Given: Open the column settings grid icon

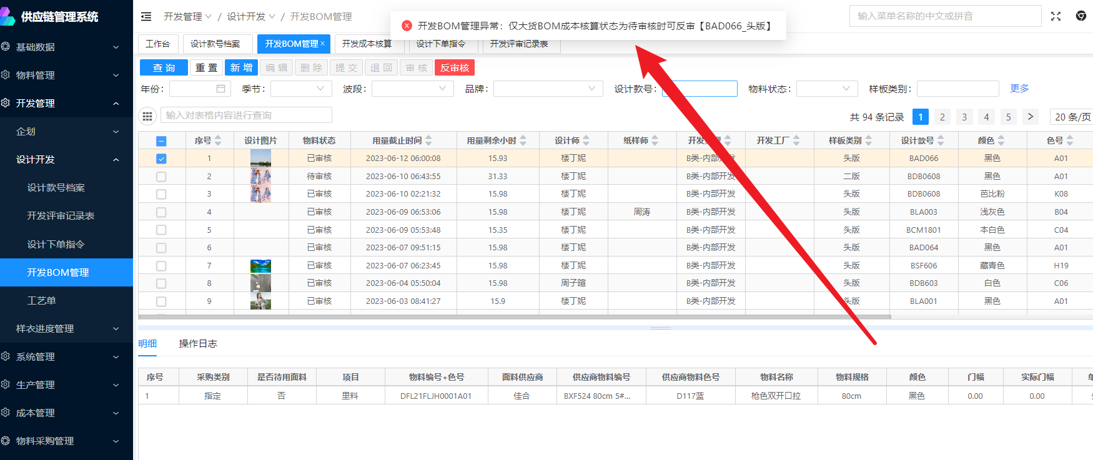Looking at the screenshot, I should pyautogui.click(x=147, y=115).
